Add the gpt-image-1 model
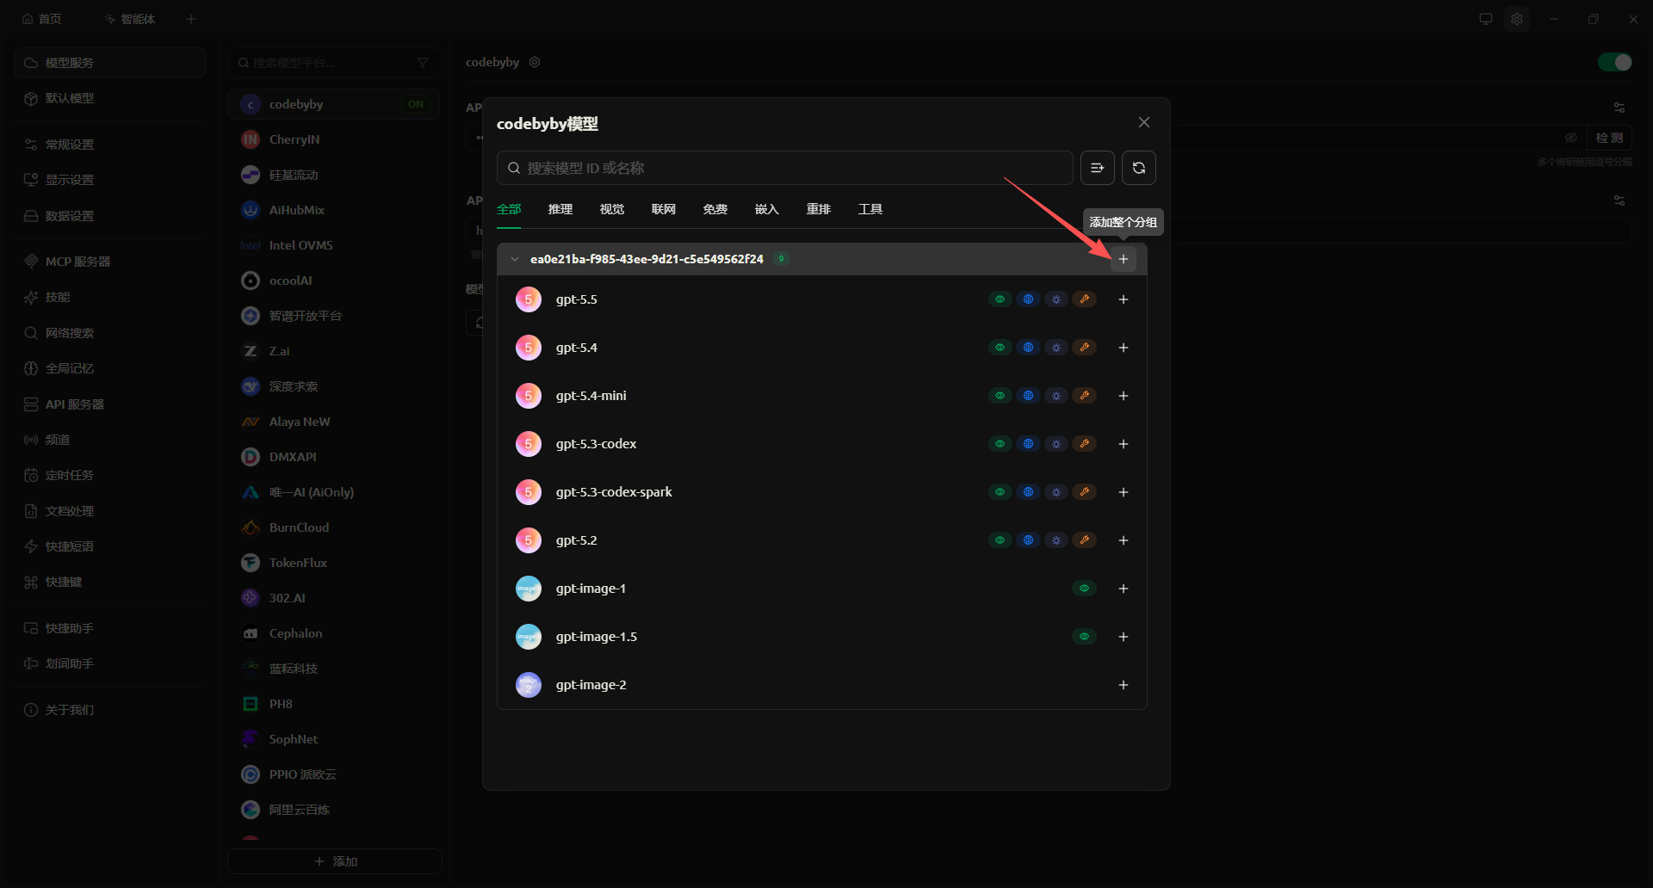Image resolution: width=1653 pixels, height=888 pixels. (1123, 589)
